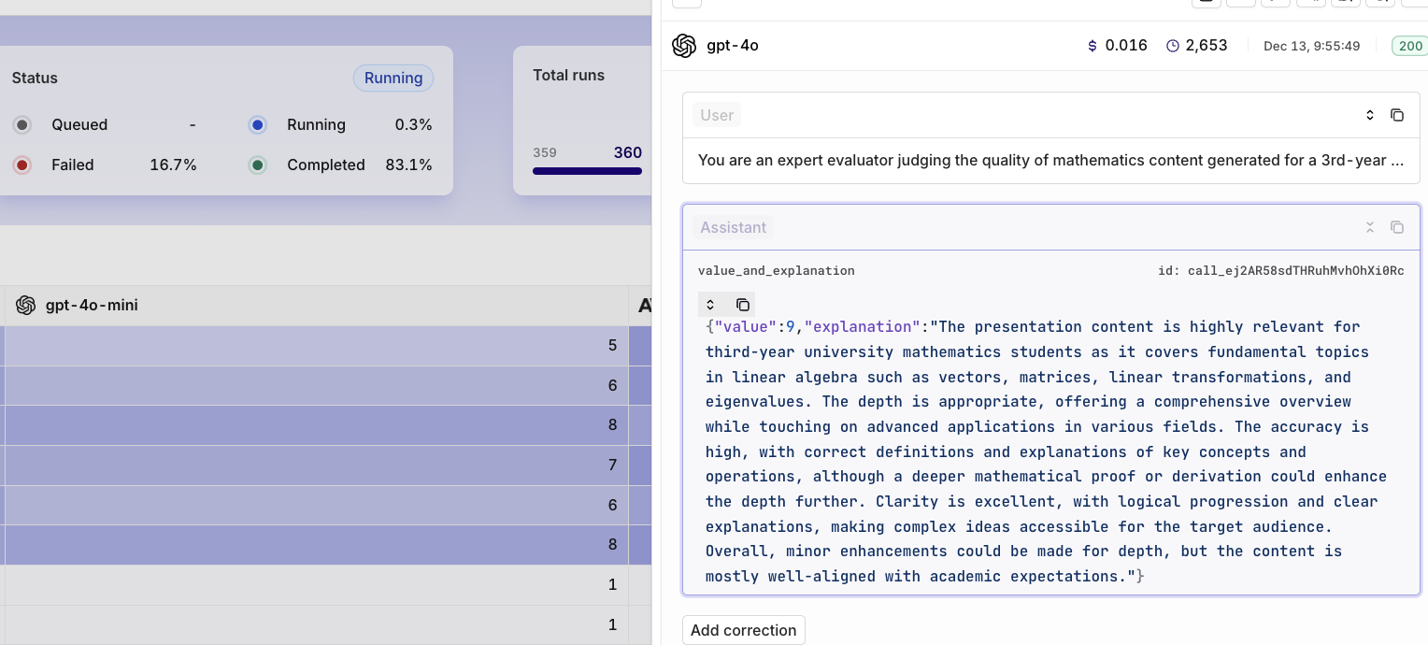Image resolution: width=1428 pixels, height=645 pixels.
Task: Copy the value_and_explanation JSON output
Action: 743,305
